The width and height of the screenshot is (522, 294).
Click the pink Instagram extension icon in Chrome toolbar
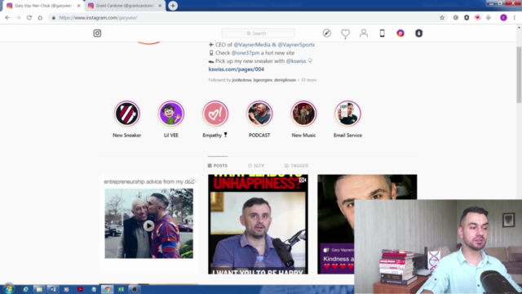tap(478, 18)
